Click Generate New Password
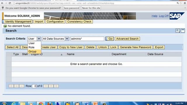Viewport: 187px width, 105px height. [x=136, y=47]
